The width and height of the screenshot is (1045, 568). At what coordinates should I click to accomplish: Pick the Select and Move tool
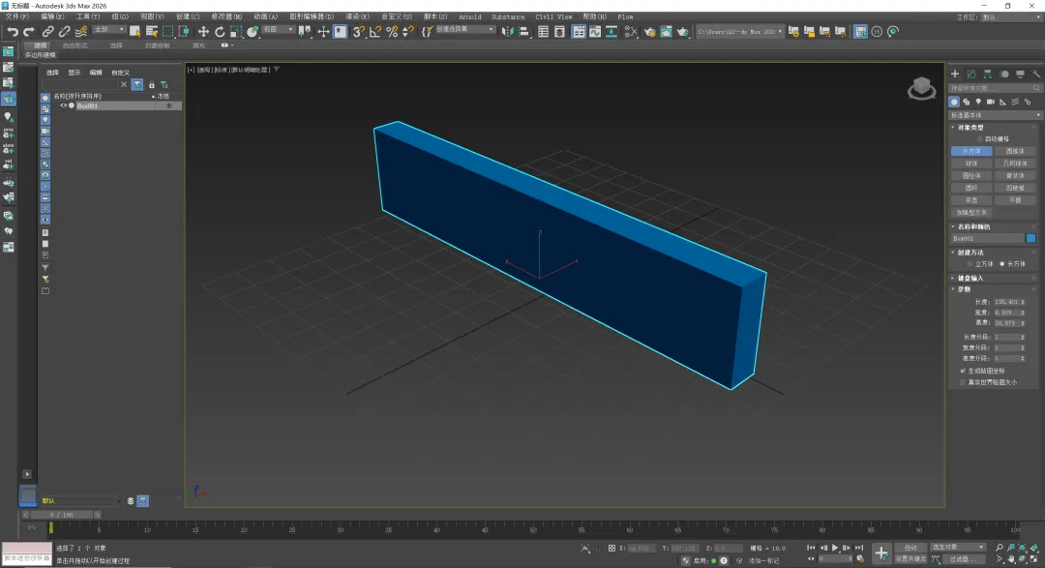point(203,31)
